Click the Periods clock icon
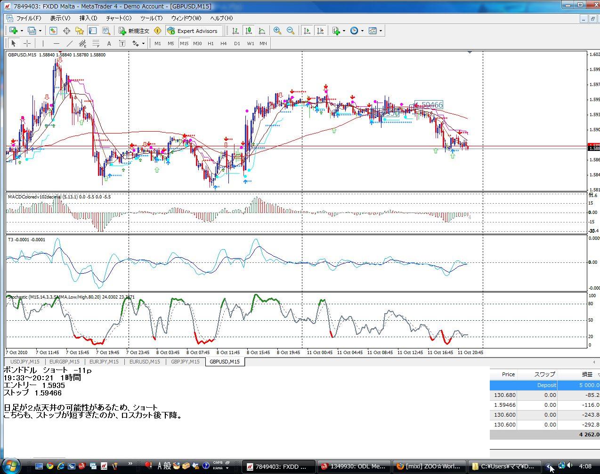Viewport: 600px width, 474px height. pos(354,31)
